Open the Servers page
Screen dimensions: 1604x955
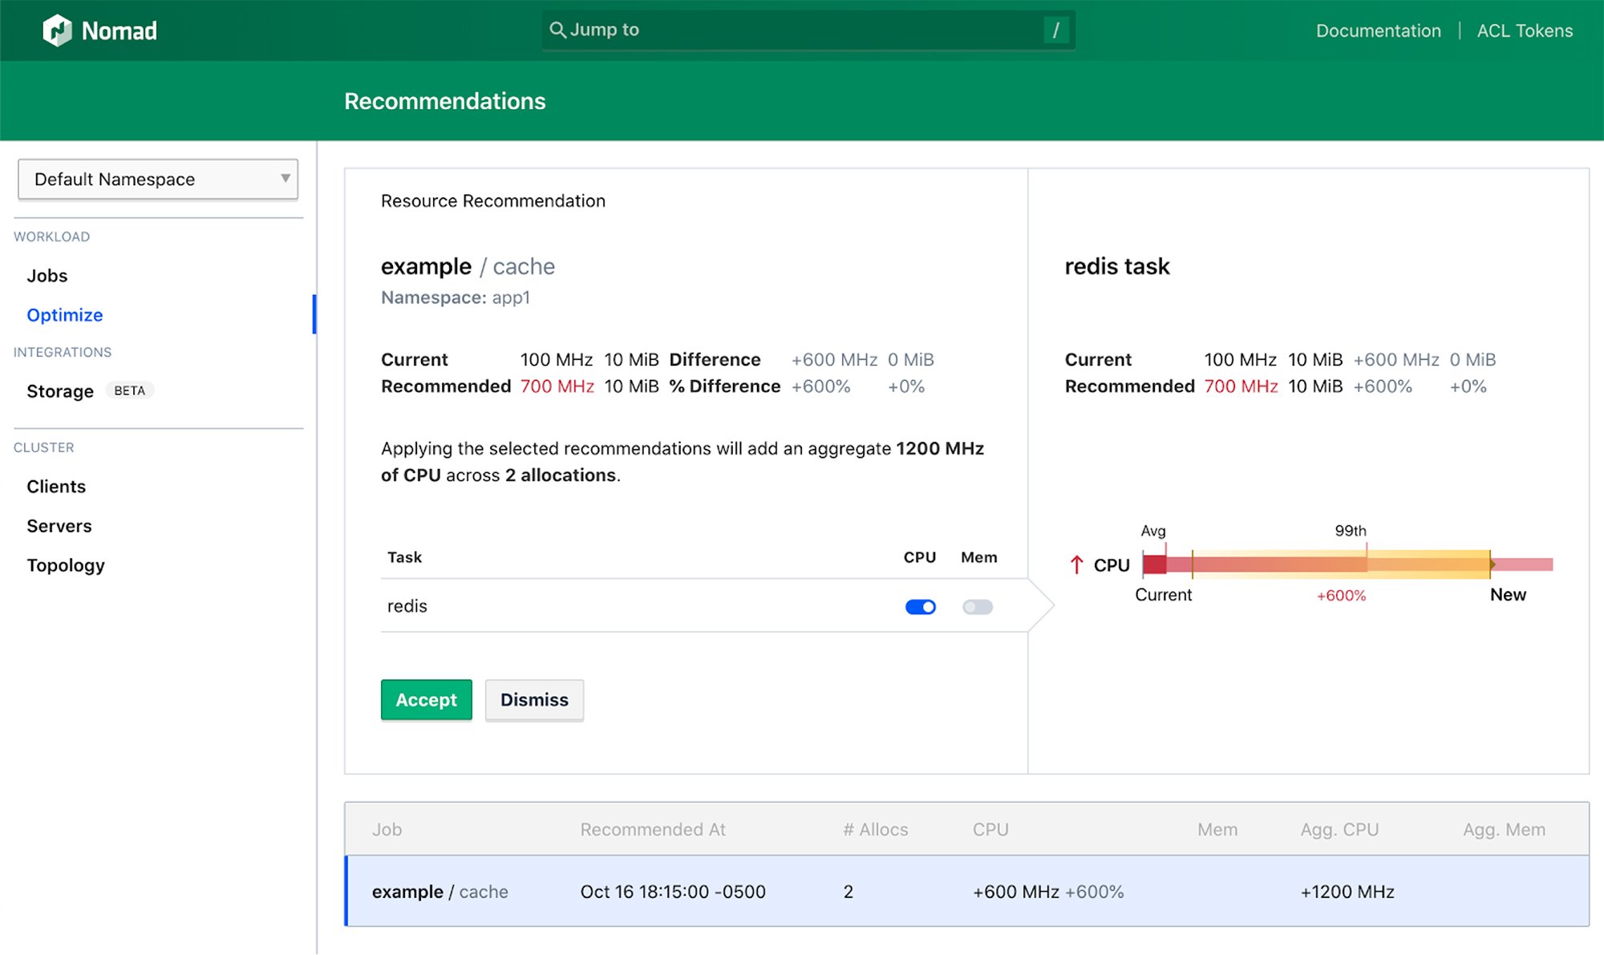59,525
